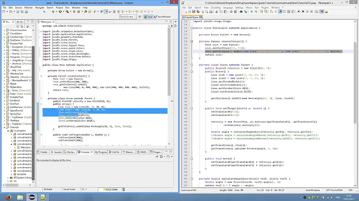Maximize the Eclipse Console panel
The width and height of the screenshot is (359, 201).
point(171,152)
